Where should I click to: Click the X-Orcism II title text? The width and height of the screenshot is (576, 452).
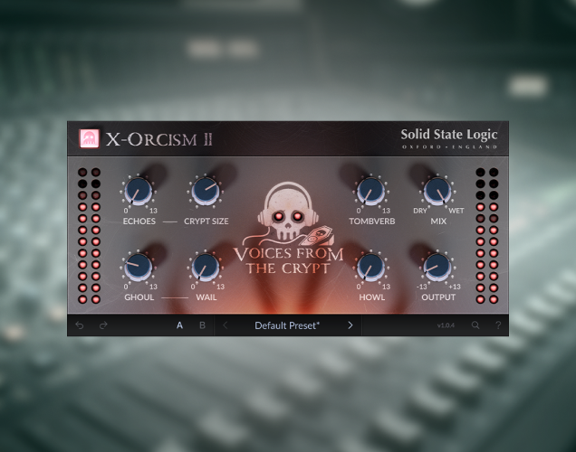159,139
